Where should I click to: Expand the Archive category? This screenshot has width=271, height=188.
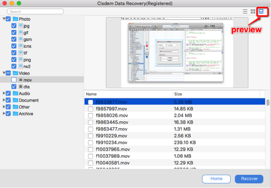[x=4, y=114]
